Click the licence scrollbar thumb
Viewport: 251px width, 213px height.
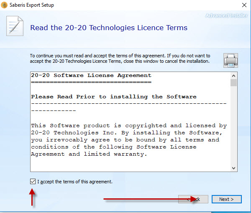(x=233, y=82)
